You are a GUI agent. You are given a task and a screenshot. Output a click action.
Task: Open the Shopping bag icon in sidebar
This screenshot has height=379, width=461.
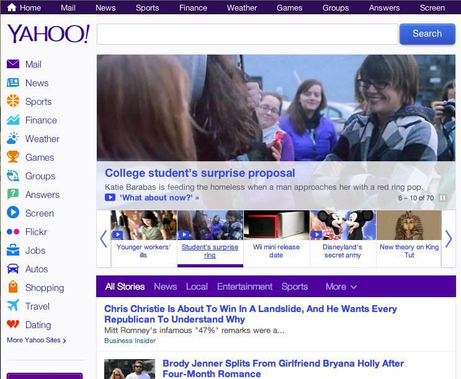click(13, 287)
